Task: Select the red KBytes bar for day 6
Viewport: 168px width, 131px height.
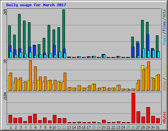Action: [x=35, y=119]
